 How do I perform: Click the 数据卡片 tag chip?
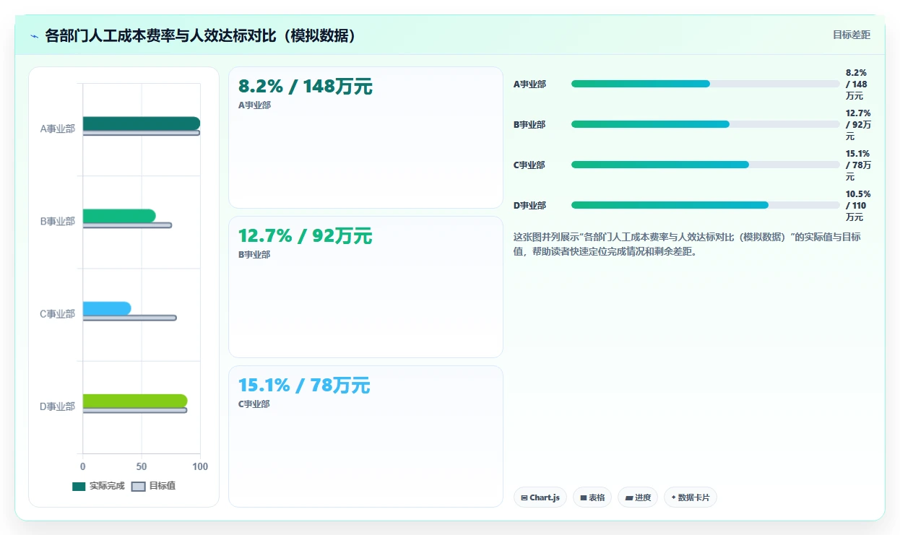[690, 497]
